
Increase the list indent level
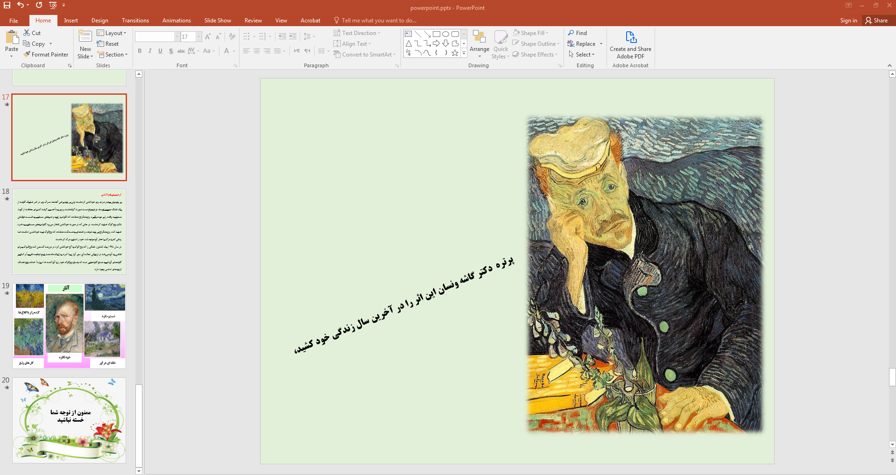click(293, 36)
